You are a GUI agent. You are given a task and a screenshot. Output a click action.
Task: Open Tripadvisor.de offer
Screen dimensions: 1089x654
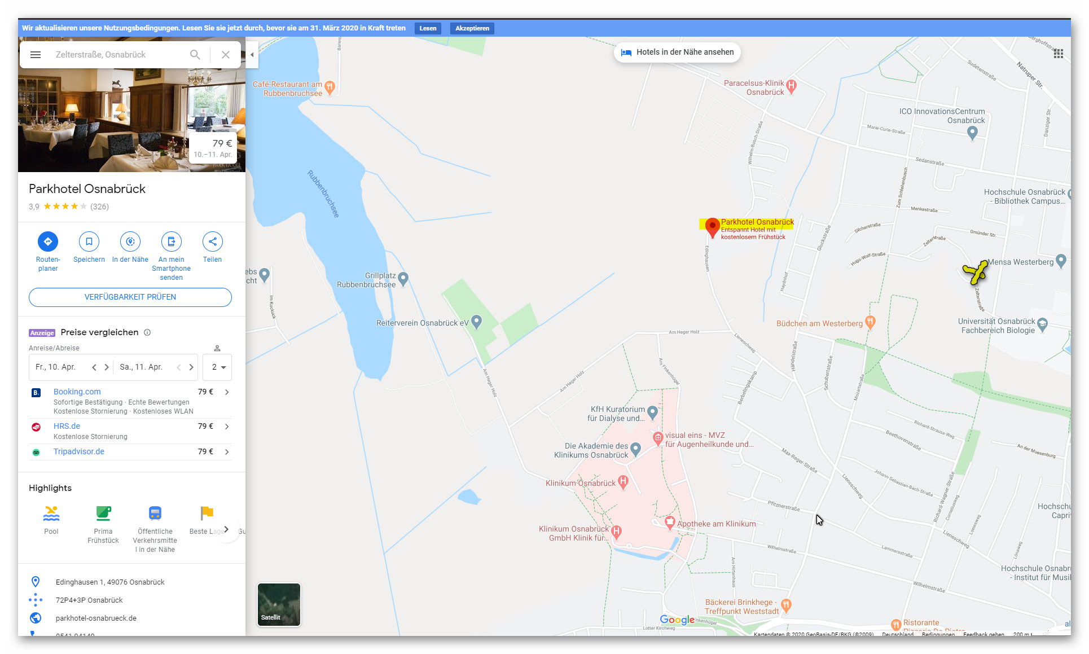[79, 451]
